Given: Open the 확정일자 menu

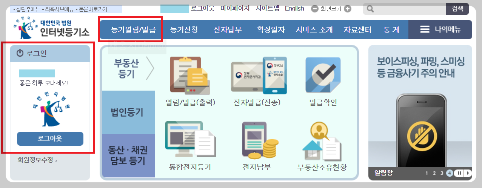Looking at the screenshot, I should click(x=271, y=29).
